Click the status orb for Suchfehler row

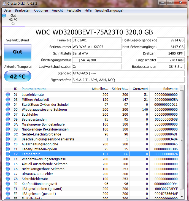[8, 114]
